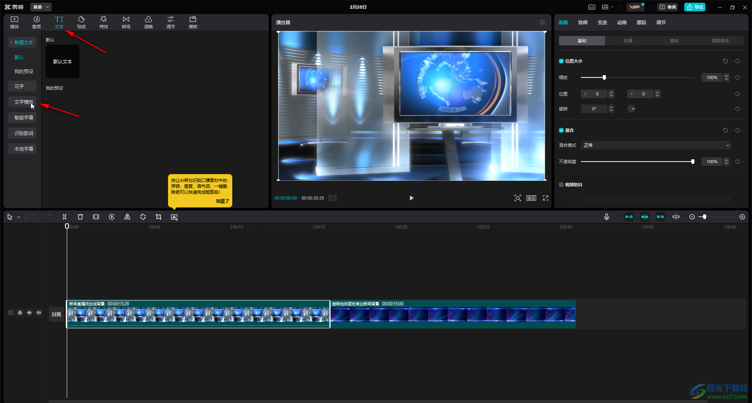Open the Effects (特效) panel
Image resolution: width=752 pixels, height=403 pixels.
(x=104, y=22)
